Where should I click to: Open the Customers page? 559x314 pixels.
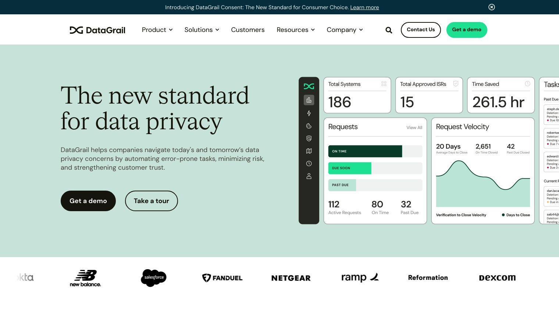click(x=248, y=30)
